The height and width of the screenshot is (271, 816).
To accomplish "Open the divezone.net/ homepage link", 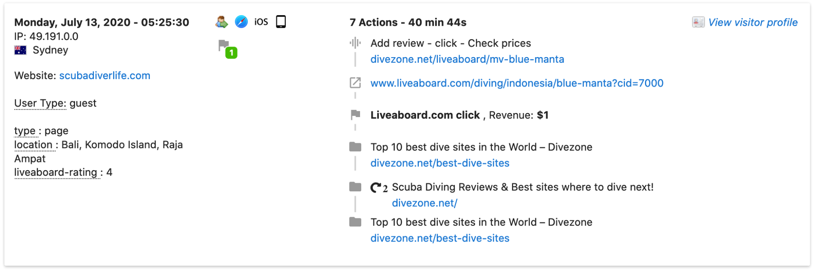I will coord(425,203).
